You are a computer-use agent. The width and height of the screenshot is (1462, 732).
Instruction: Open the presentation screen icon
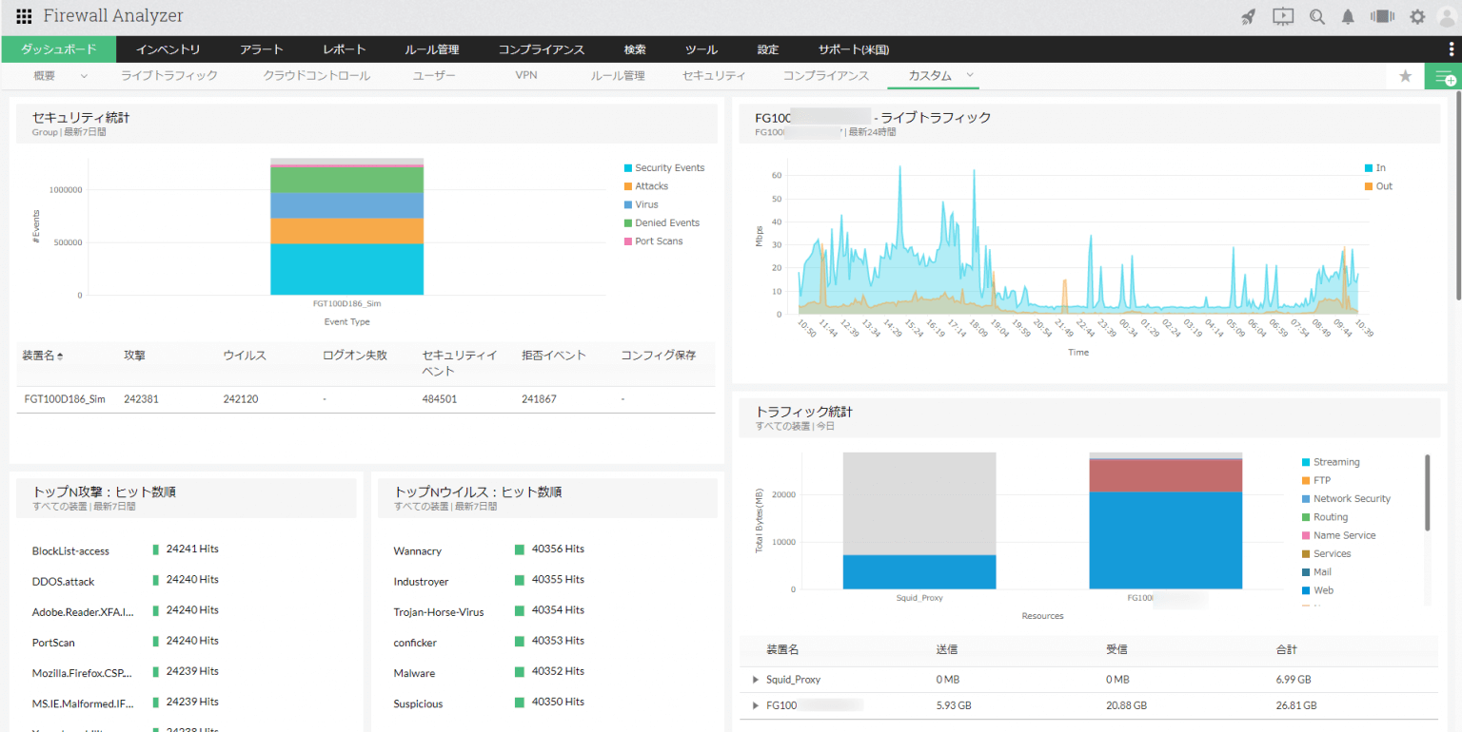[x=1283, y=16]
